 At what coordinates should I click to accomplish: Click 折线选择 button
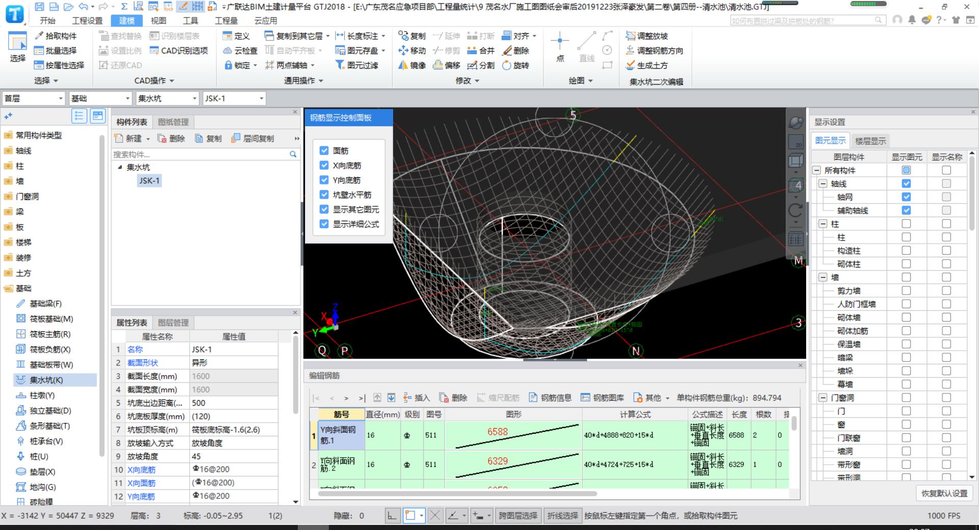[562, 515]
